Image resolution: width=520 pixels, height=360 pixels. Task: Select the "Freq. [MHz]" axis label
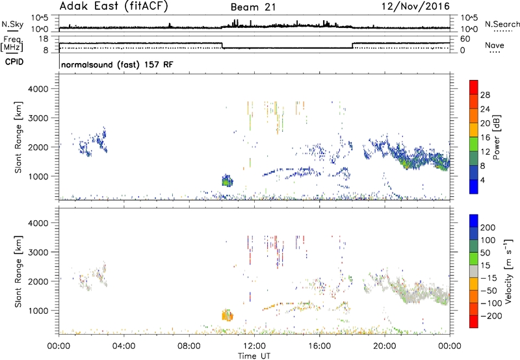(x=12, y=44)
